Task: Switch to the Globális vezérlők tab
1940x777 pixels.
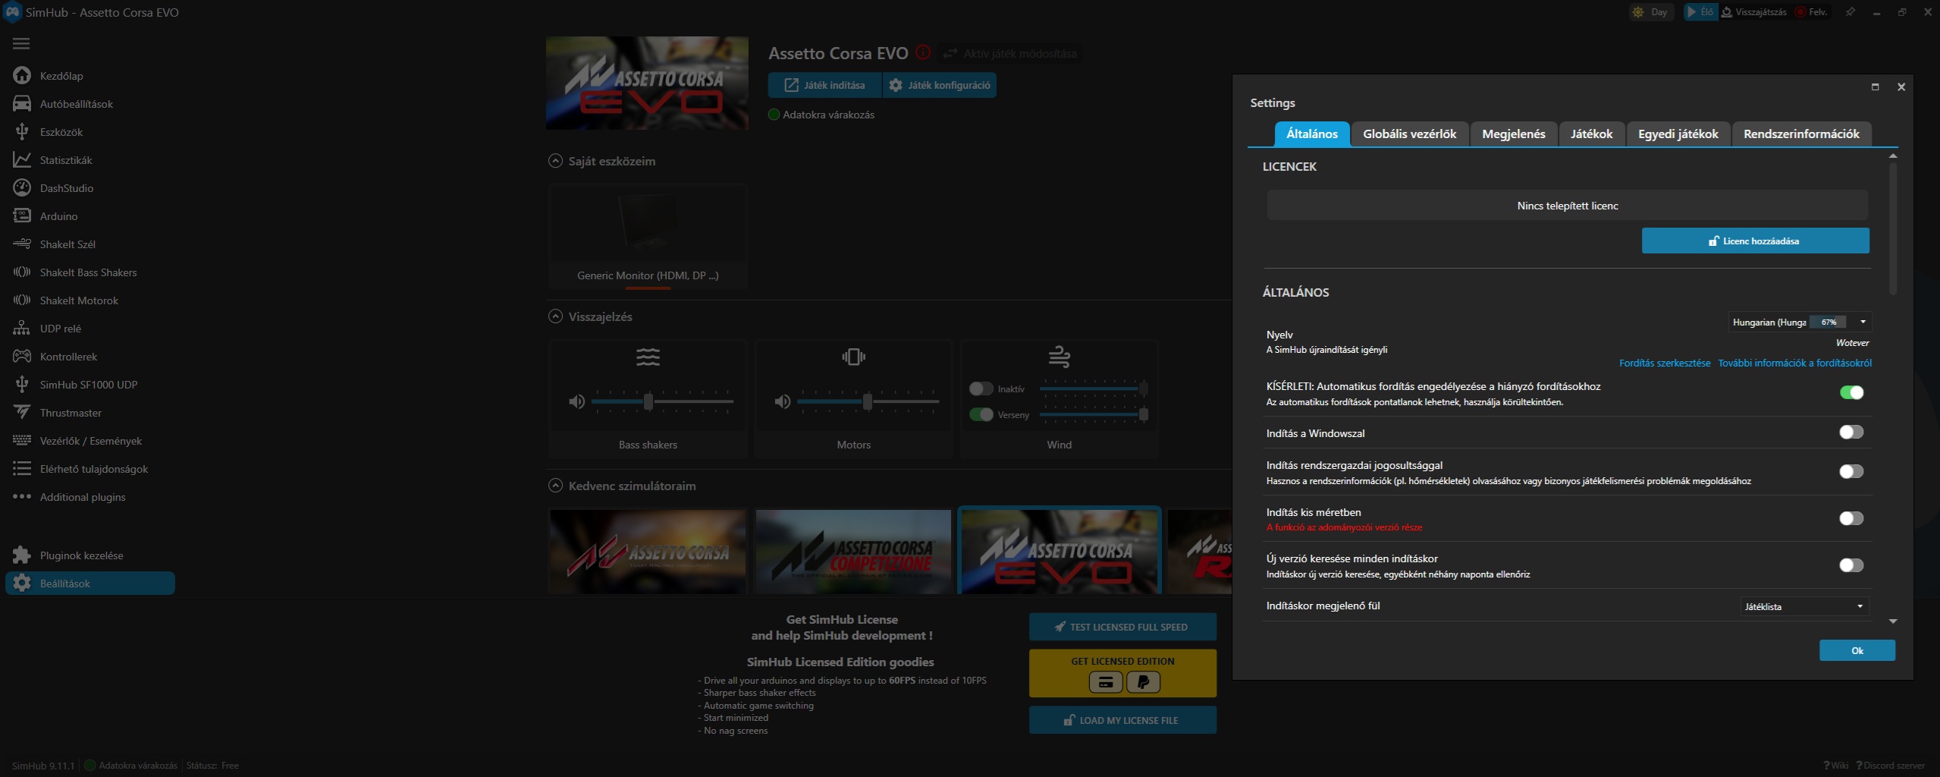Action: pos(1409,134)
